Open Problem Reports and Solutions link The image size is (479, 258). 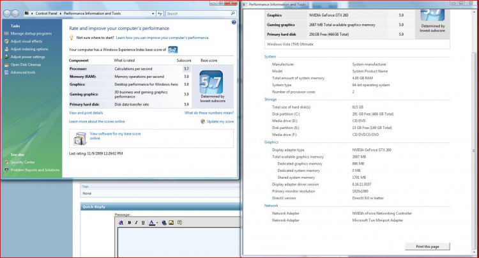coord(35,170)
